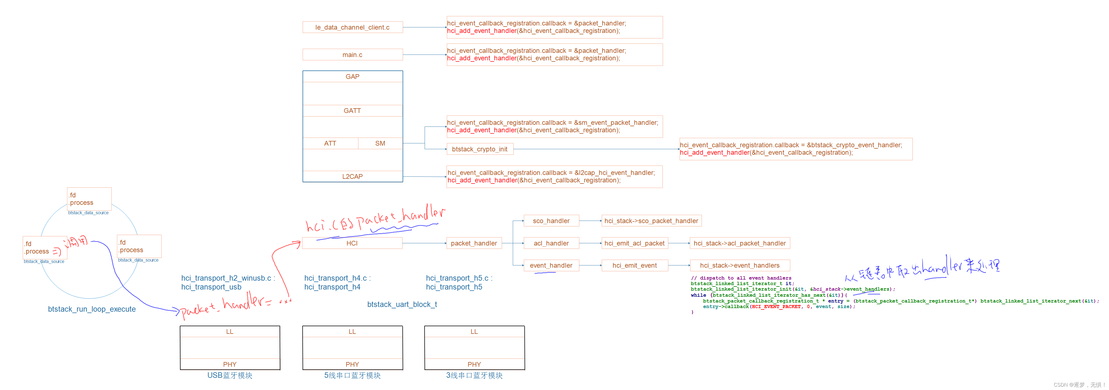
Task: Click the top .fd .process data source box
Action: coord(90,199)
